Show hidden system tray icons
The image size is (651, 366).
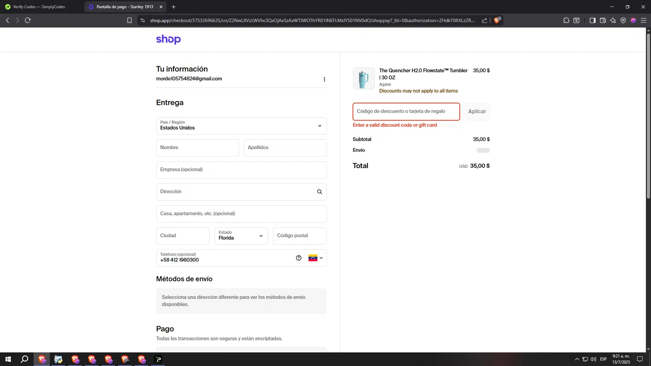577,359
